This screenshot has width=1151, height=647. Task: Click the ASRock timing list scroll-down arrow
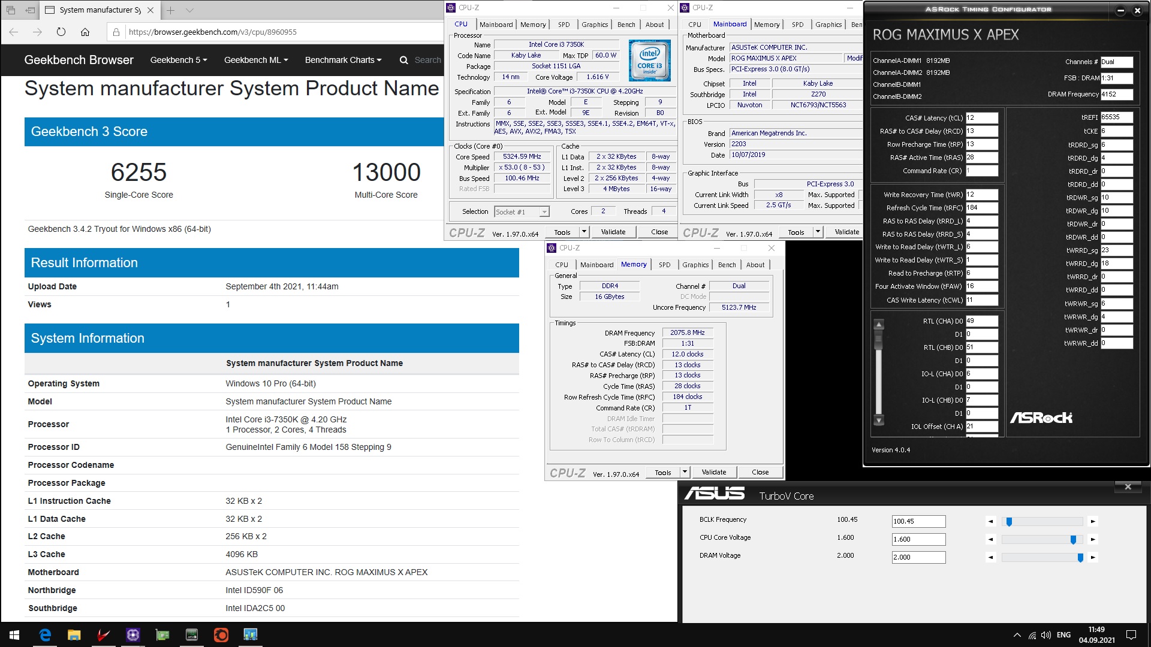879,421
